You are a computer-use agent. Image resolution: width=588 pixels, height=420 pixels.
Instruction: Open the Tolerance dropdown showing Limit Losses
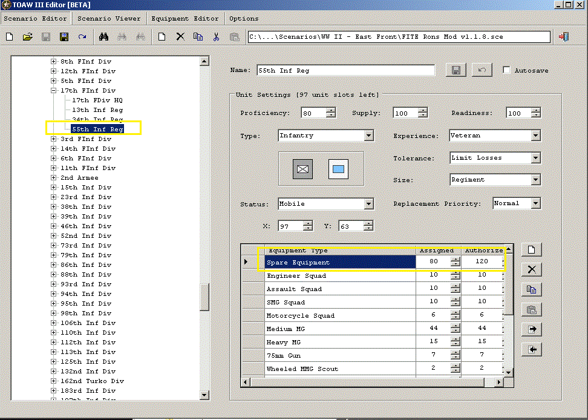(x=535, y=158)
